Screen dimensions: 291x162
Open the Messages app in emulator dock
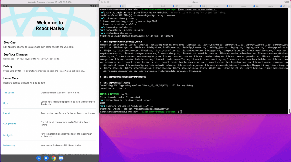(x=46, y=158)
